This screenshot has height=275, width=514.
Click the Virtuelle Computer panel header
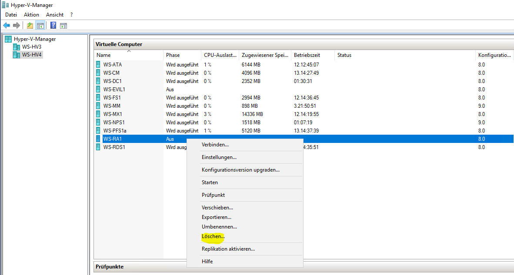tap(304, 44)
